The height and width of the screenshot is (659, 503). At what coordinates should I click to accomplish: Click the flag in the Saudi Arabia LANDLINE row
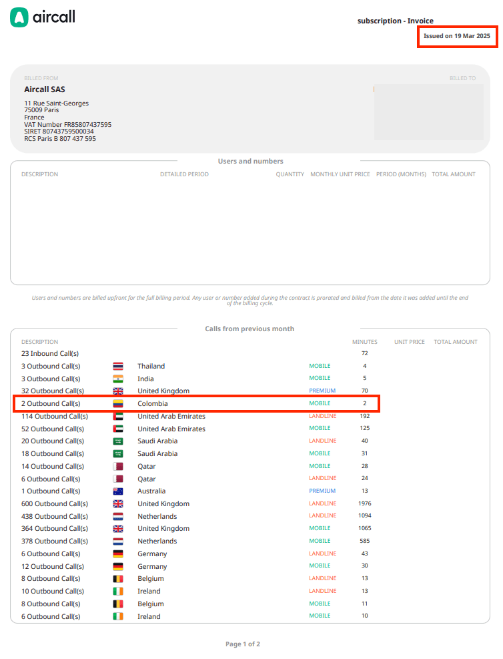pyautogui.click(x=118, y=441)
